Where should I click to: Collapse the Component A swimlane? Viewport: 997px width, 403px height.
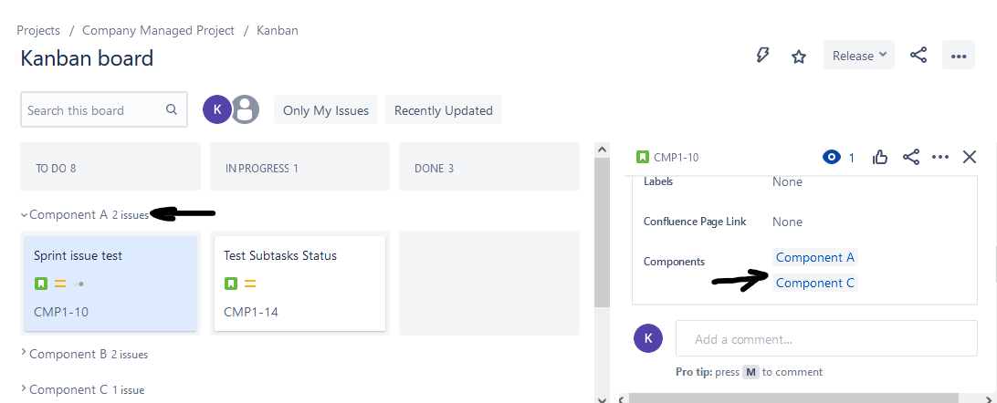point(24,214)
